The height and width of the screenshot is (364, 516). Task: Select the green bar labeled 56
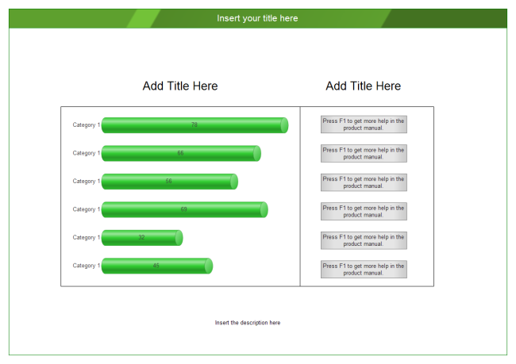tap(170, 182)
